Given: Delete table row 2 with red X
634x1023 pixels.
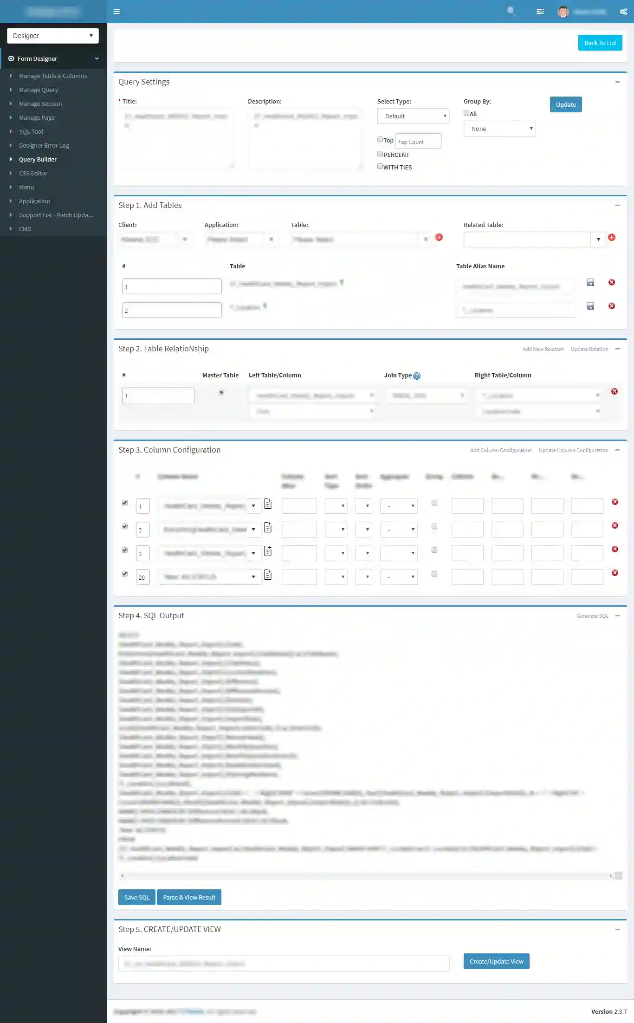Looking at the screenshot, I should (612, 306).
